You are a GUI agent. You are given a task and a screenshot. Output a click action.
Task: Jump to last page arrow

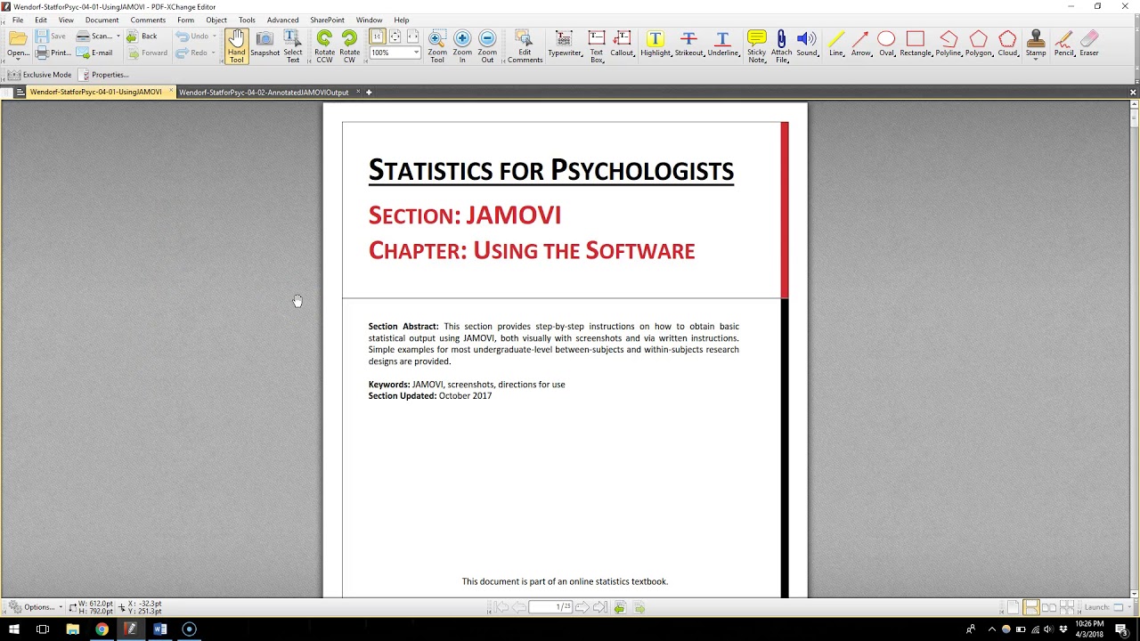[599, 607]
